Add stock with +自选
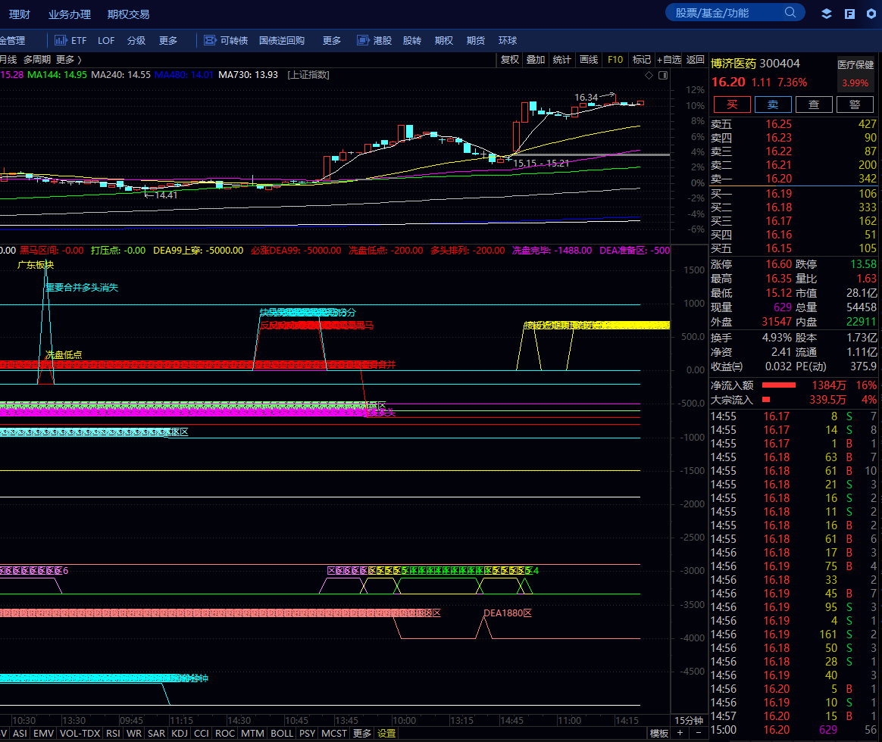 coord(669,60)
